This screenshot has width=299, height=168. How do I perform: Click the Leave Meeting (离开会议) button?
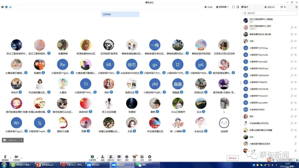pos(233,158)
